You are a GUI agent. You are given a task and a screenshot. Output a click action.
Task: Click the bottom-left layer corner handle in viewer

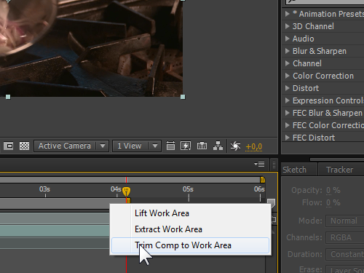[8, 97]
